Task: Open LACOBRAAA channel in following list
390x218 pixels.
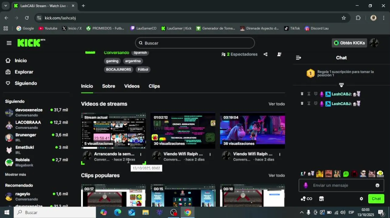Action: pos(36,125)
